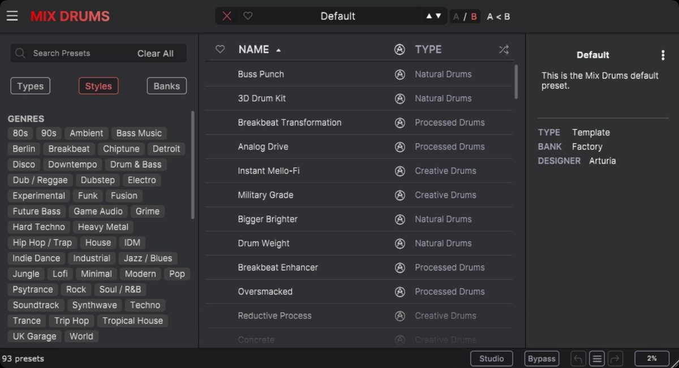Viewport: 679px width, 368px height.
Task: Close the preset browser with the red X
Action: click(227, 16)
